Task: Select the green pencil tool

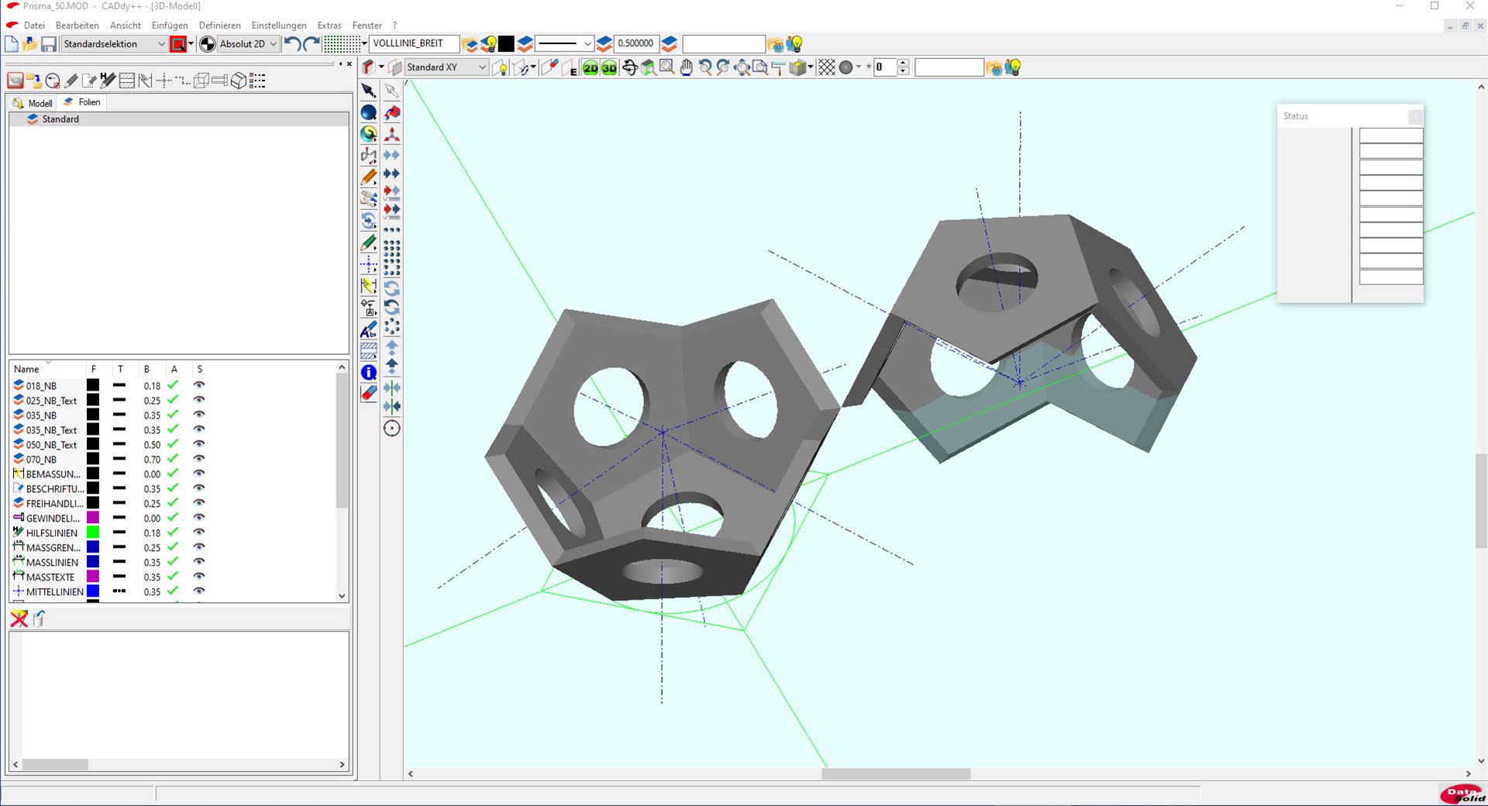Action: 369,243
